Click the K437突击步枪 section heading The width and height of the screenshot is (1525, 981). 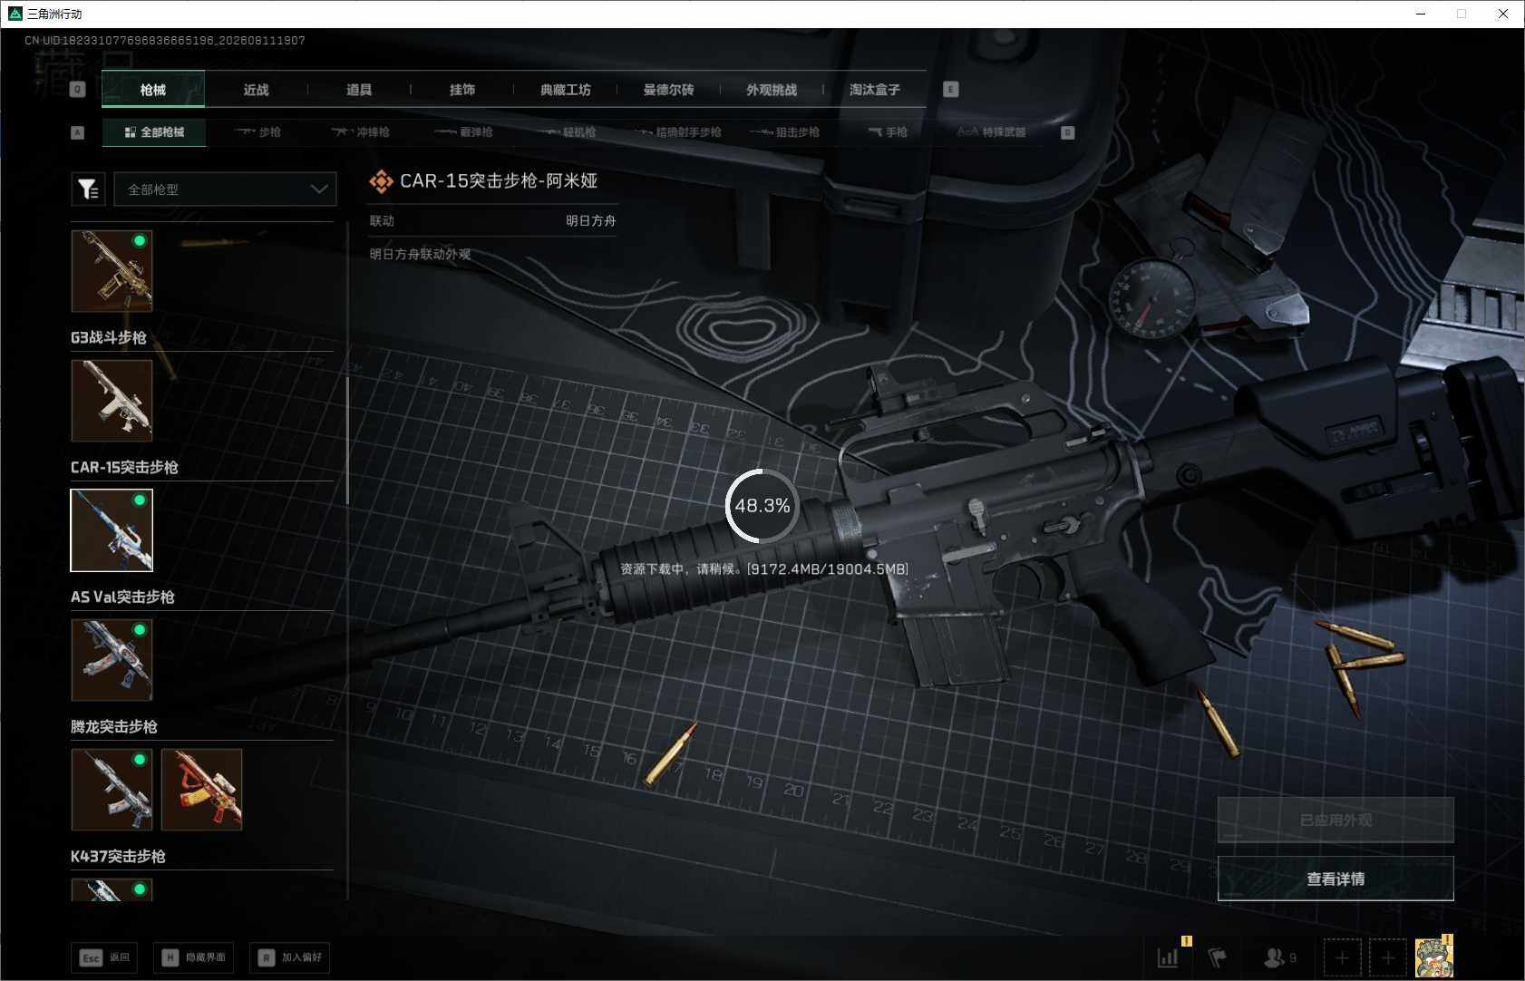(118, 856)
